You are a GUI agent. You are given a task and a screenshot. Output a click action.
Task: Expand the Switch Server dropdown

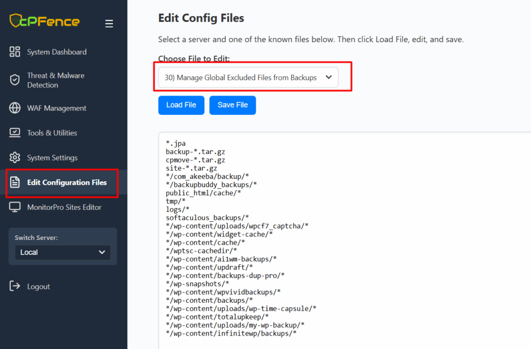(x=63, y=252)
